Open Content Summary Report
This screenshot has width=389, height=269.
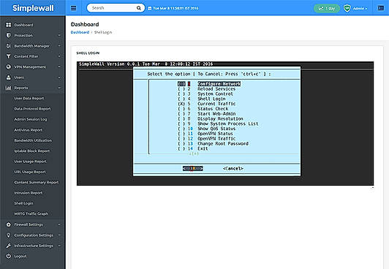click(37, 183)
